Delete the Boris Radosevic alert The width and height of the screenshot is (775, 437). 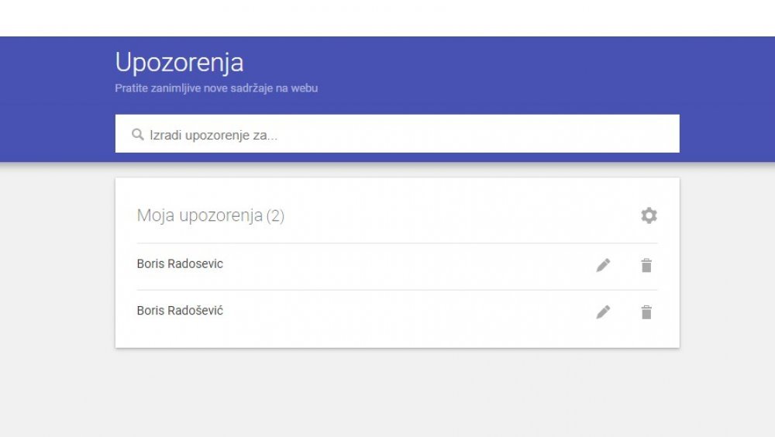point(646,266)
